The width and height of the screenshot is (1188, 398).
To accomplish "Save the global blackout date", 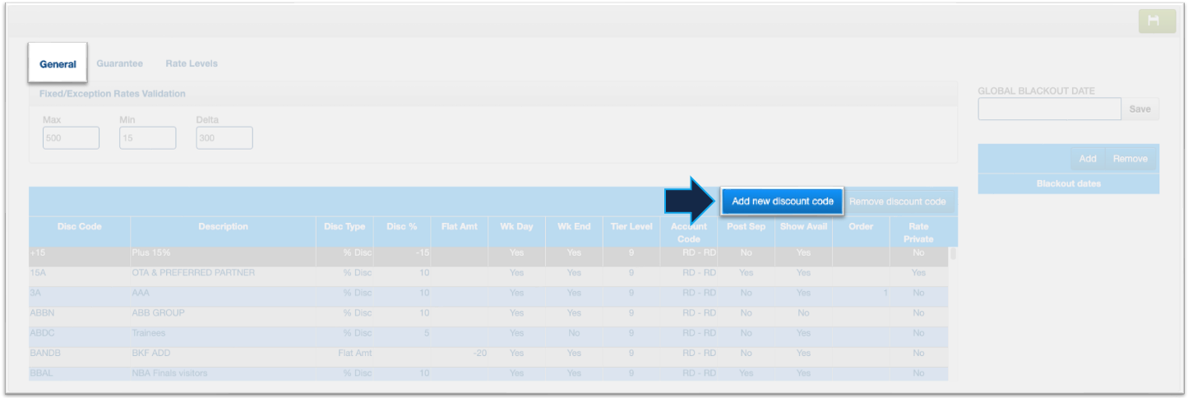I will point(1139,109).
